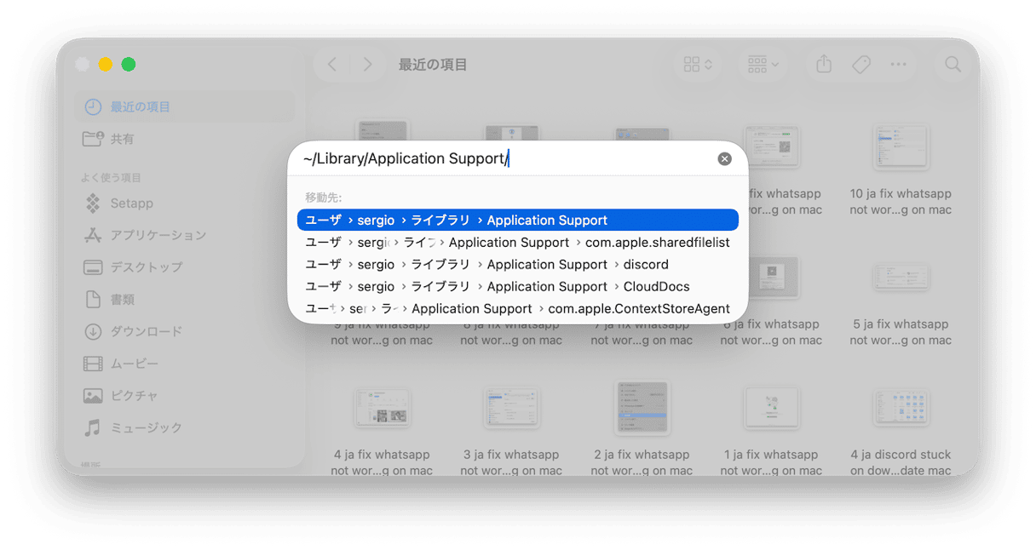Open 最近の項目 in the sidebar
This screenshot has height=550, width=1036.
[140, 107]
